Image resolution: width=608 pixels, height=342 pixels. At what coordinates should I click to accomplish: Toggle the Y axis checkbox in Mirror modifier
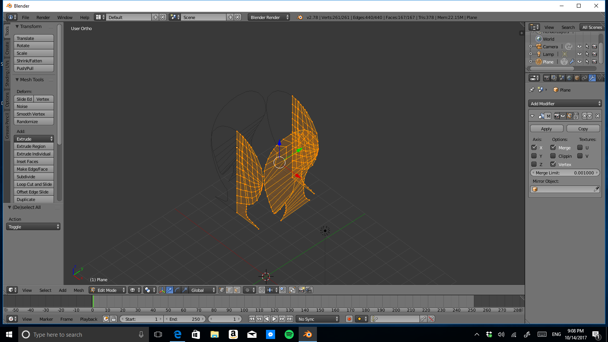534,156
